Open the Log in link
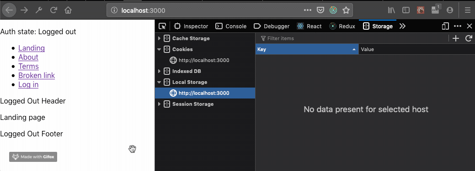Image resolution: width=475 pixels, height=171 pixels. coord(28,84)
